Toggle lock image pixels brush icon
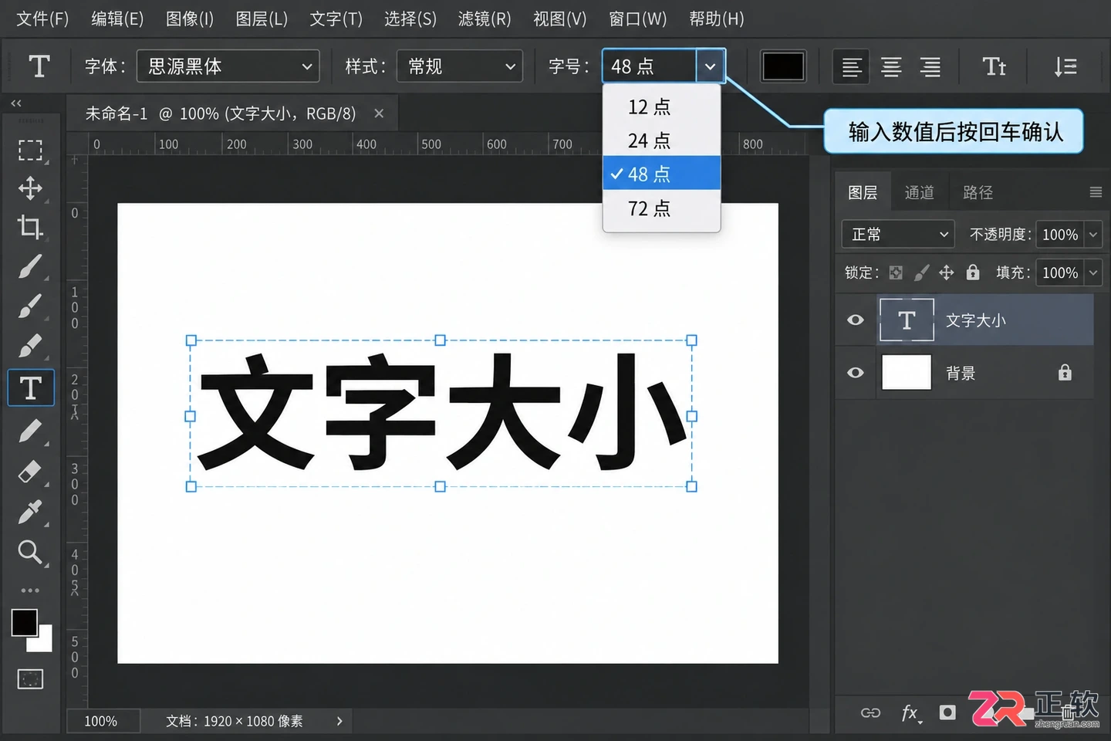Image resolution: width=1111 pixels, height=741 pixels. [921, 272]
